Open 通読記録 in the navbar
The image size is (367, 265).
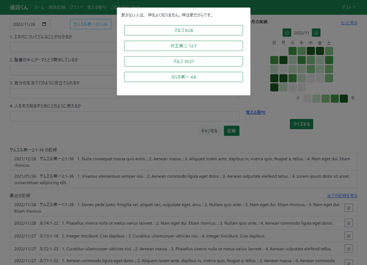point(57,7)
